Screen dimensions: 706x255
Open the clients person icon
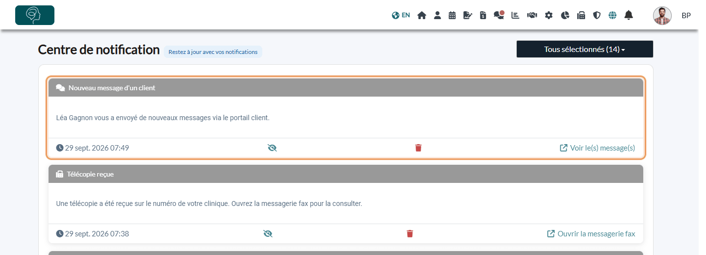pos(437,15)
